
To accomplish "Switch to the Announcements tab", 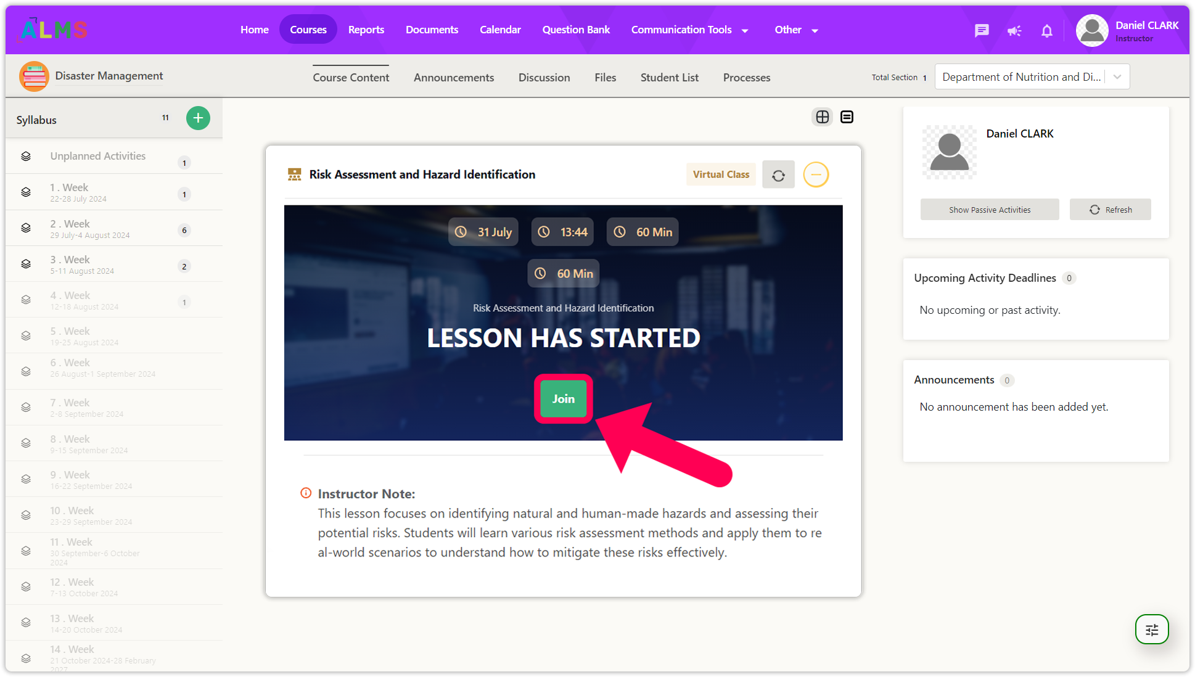I will (x=453, y=77).
